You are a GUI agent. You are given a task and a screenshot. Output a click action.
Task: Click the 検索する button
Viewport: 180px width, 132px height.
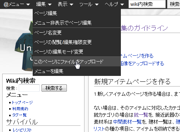54,88
